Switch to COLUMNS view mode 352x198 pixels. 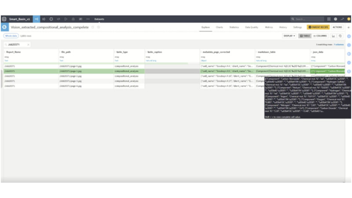coord(320,36)
